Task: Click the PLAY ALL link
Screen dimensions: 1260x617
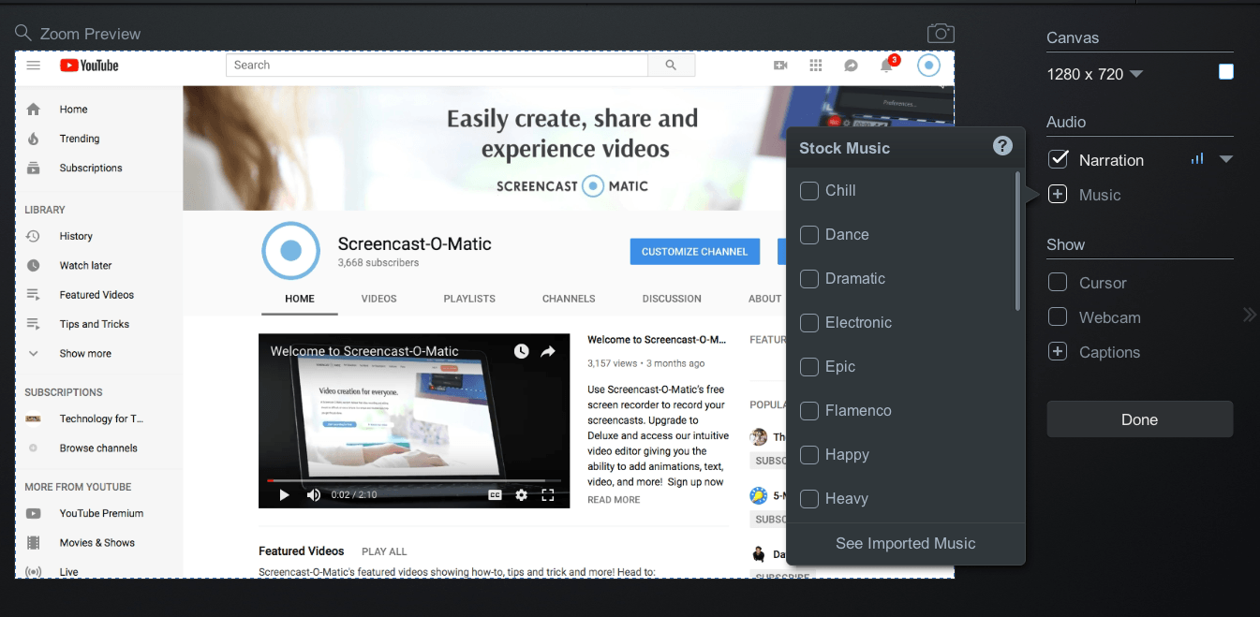Action: 384,551
